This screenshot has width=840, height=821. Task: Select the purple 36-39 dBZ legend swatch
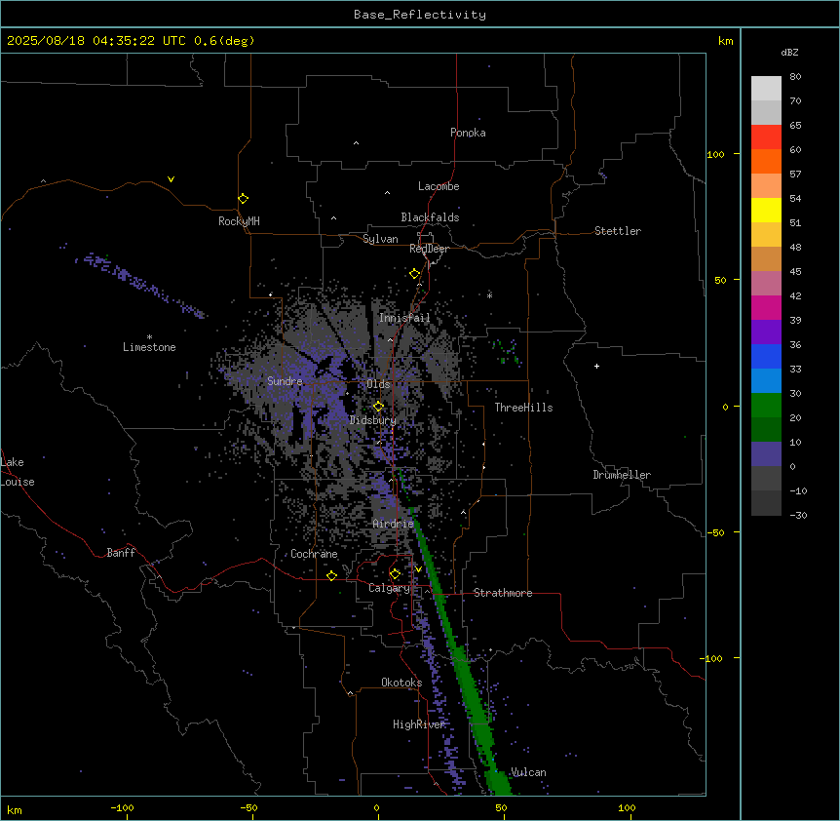pos(766,332)
